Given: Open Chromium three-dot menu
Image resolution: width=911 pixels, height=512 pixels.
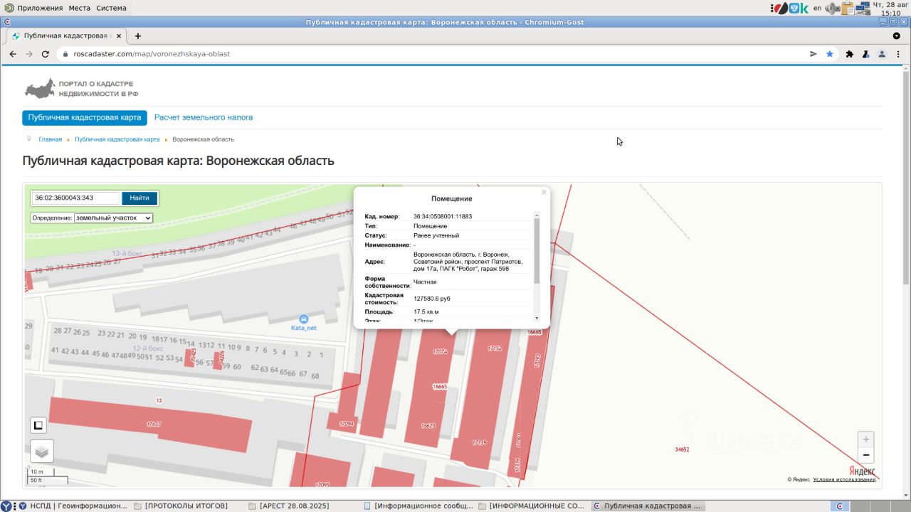Looking at the screenshot, I should point(897,54).
